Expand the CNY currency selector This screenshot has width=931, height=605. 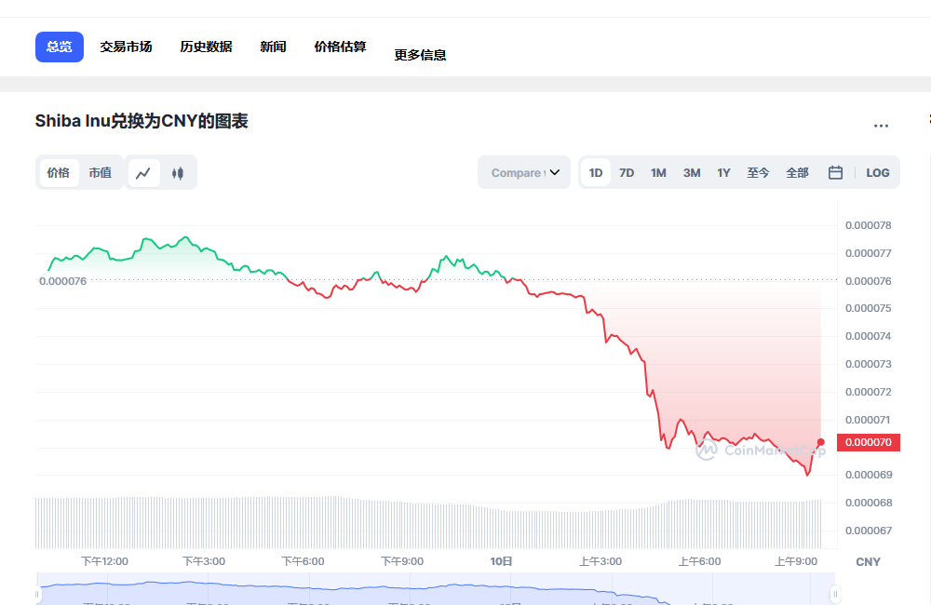867,561
